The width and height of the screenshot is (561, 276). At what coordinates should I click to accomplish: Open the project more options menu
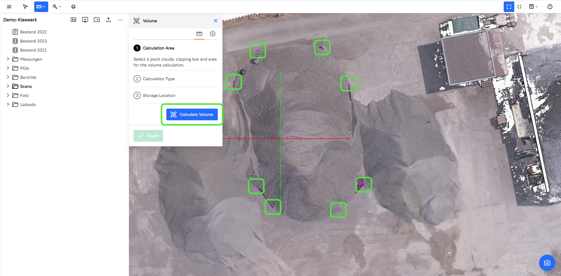[x=120, y=20]
